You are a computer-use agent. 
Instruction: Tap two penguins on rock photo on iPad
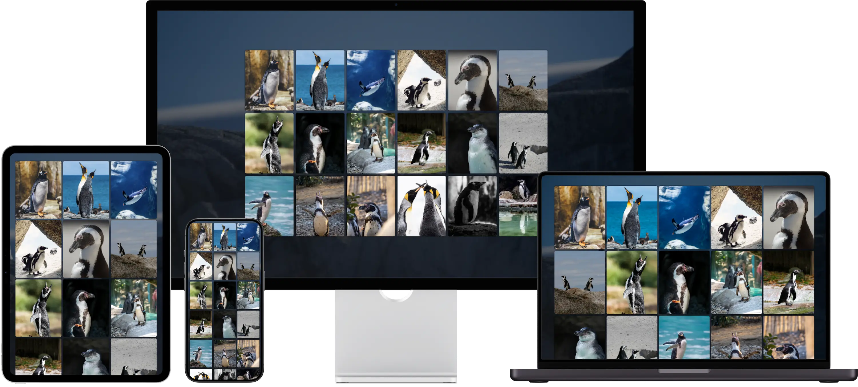coord(134,249)
